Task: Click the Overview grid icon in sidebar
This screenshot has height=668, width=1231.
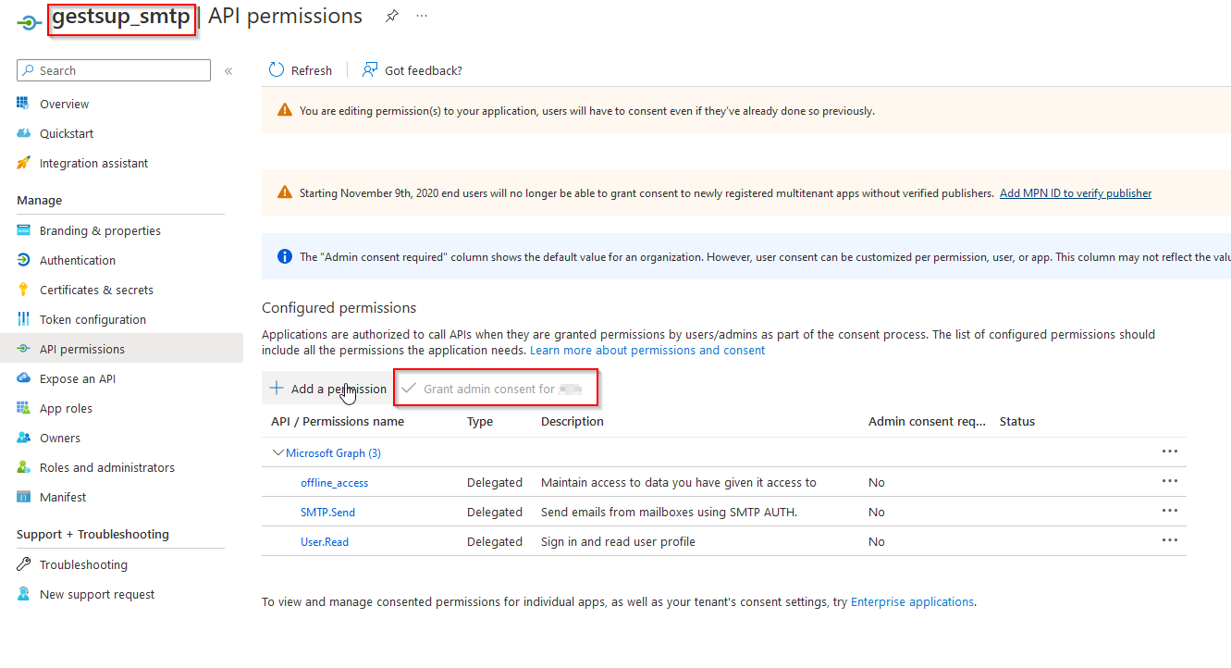Action: (x=24, y=104)
